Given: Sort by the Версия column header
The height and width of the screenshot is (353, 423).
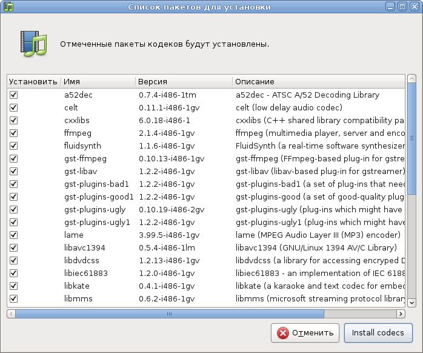Looking at the screenshot, I should [x=184, y=81].
